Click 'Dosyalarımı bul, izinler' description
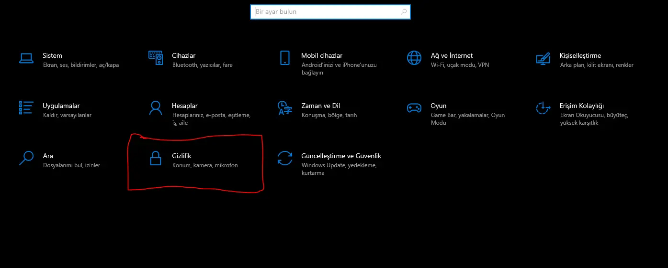Screen dimensions: 668x268 (x=71, y=165)
